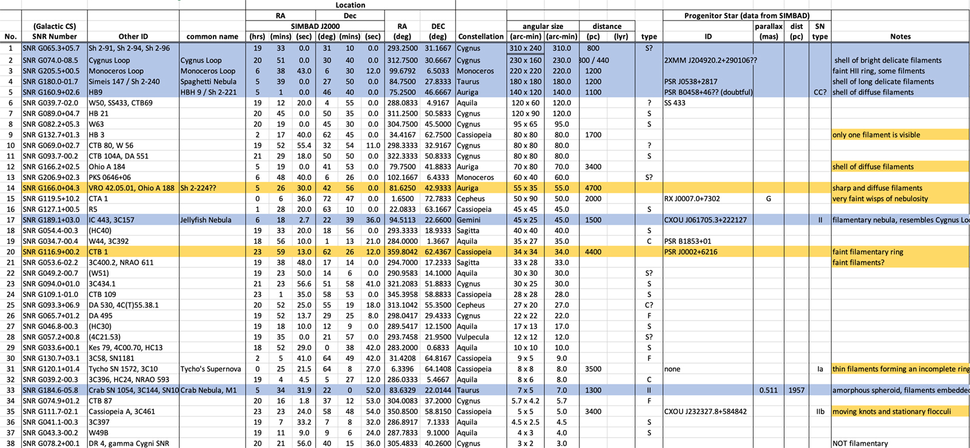This screenshot has height=448, width=970.
Task: Select cell SNR G065.3+05.7
Action: pos(55,48)
